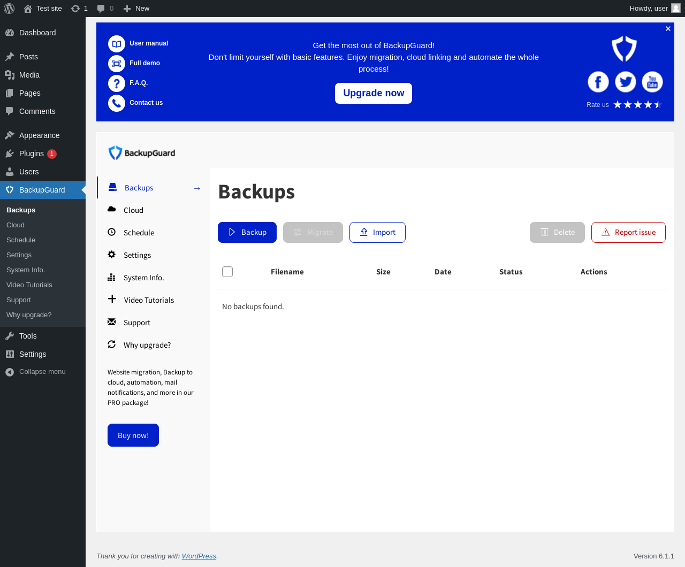
Task: Click the Filename column header
Action: click(287, 272)
